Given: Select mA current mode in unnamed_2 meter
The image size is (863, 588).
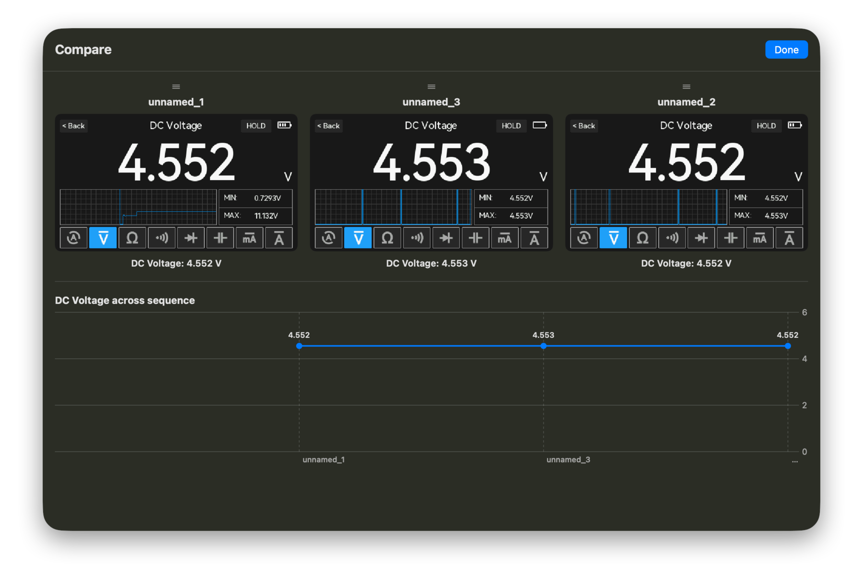Looking at the screenshot, I should point(759,238).
